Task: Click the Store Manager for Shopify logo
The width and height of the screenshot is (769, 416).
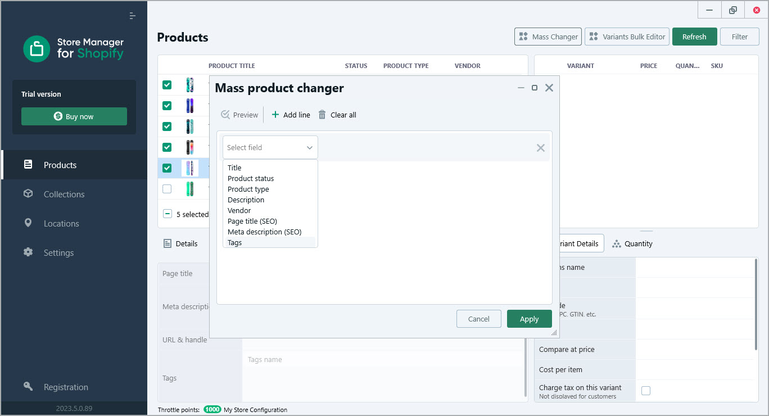Action: (74, 48)
